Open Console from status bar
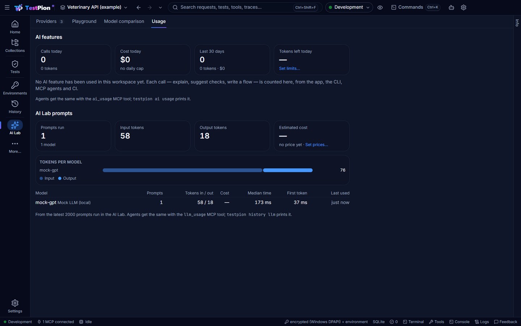Viewport: 521px width, 326px height. click(x=459, y=322)
